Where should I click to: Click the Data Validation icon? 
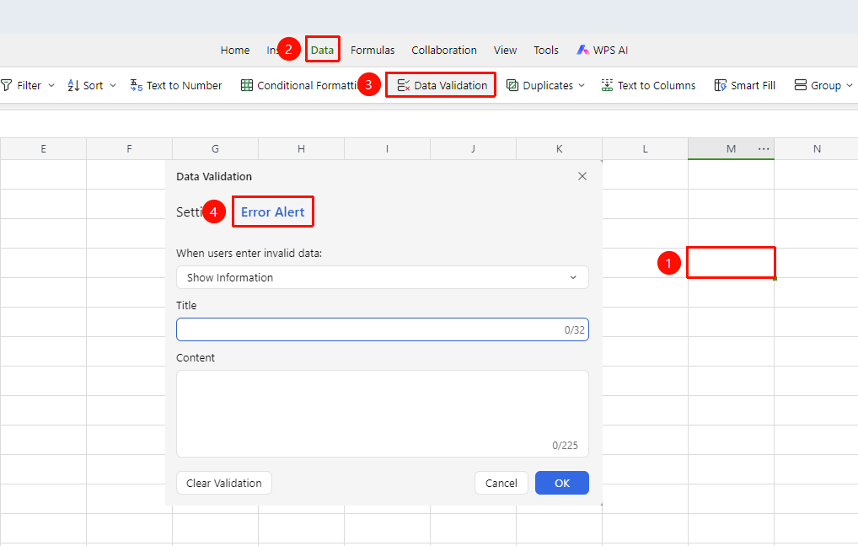pos(403,85)
